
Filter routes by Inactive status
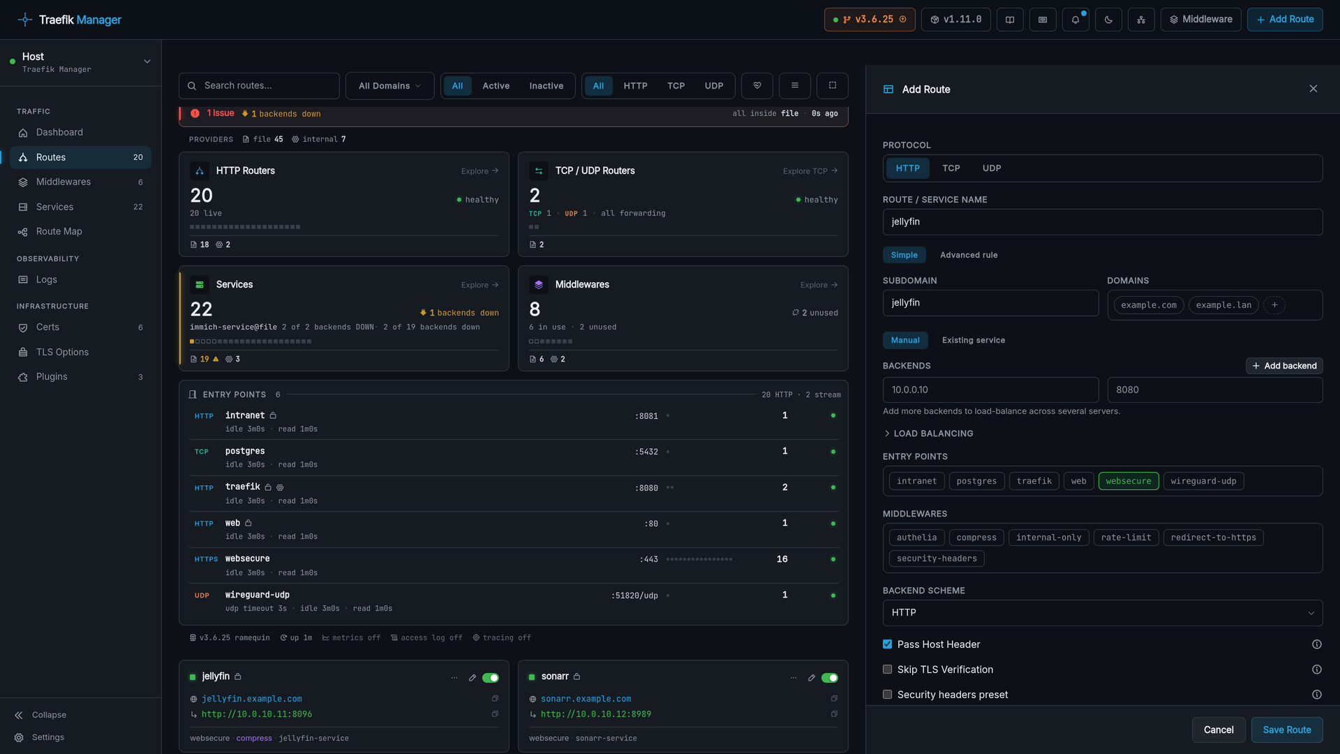click(x=546, y=86)
